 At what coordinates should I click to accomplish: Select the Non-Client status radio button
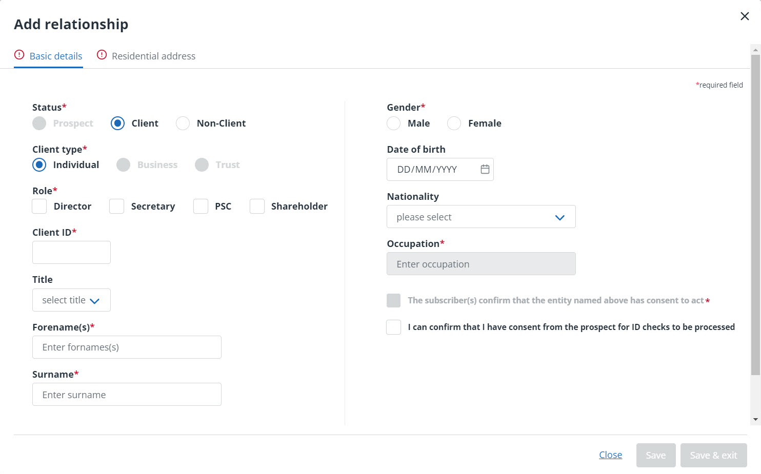coord(183,123)
